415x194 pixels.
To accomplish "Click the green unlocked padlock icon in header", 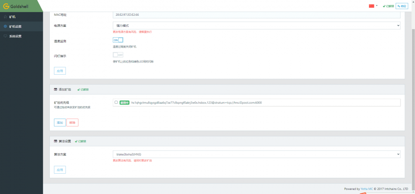I will coord(384,6).
